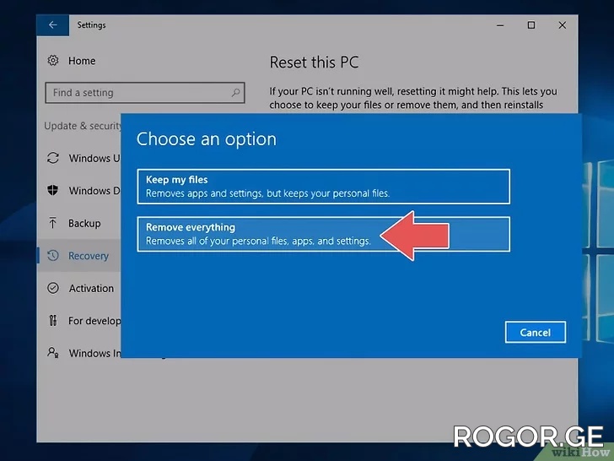Focus the Find a setting field
The width and height of the screenshot is (614, 461).
point(145,93)
